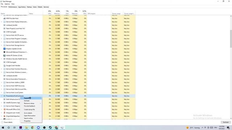The image size is (232, 130).
Task: Click the OriginWebHelperService icon
Action: [x=4, y=116]
